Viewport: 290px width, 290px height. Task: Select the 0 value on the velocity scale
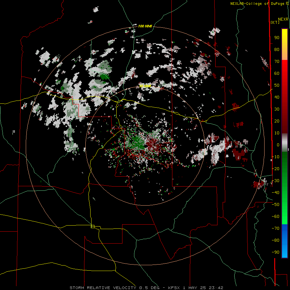(x=278, y=145)
